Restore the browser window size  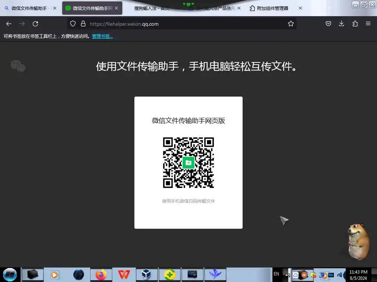coord(364,4)
